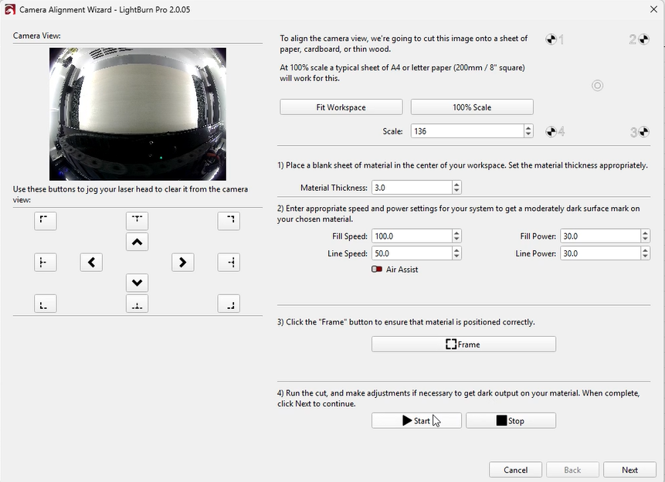Image resolution: width=665 pixels, height=482 pixels.
Task: Toggle the Air Assist switch
Action: [x=377, y=270]
